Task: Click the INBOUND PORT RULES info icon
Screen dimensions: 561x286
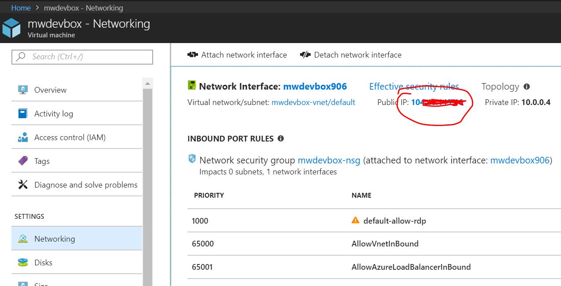Action: tap(281, 138)
